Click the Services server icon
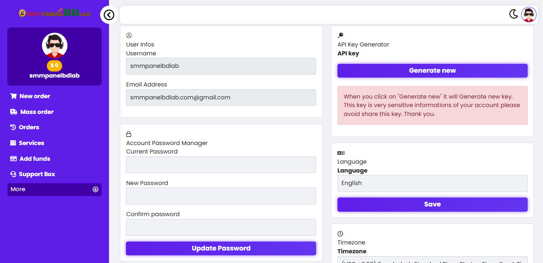 [x=13, y=143]
